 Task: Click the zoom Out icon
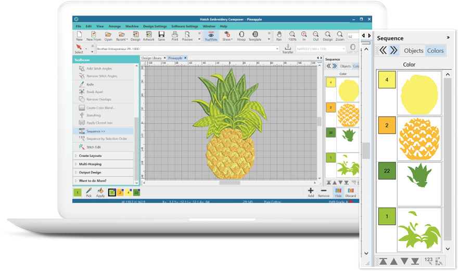point(316,36)
